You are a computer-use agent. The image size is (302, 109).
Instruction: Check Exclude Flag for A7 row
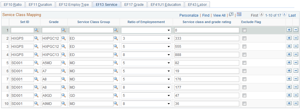(x=245, y=71)
